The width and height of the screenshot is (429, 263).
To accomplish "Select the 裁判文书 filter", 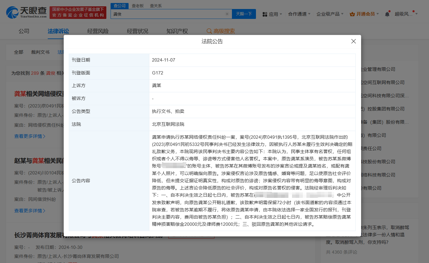I will point(40,52).
